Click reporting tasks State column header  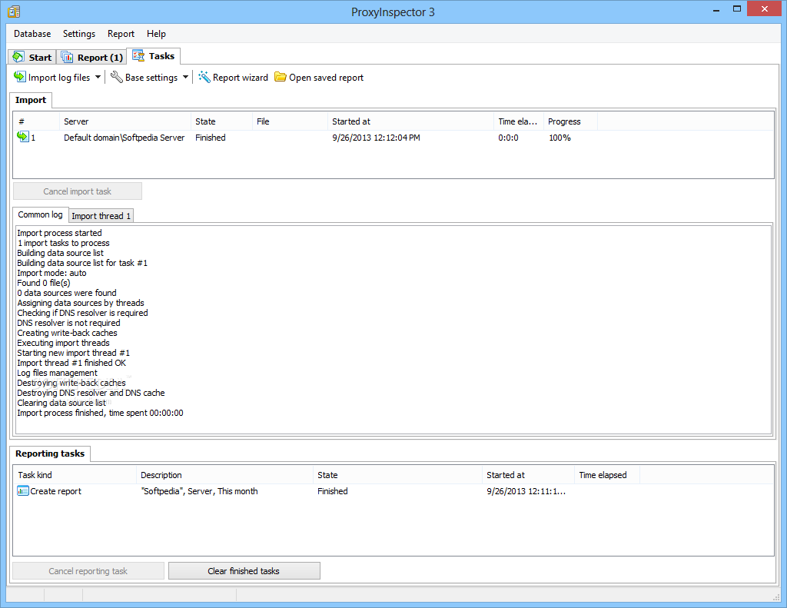[x=397, y=475]
